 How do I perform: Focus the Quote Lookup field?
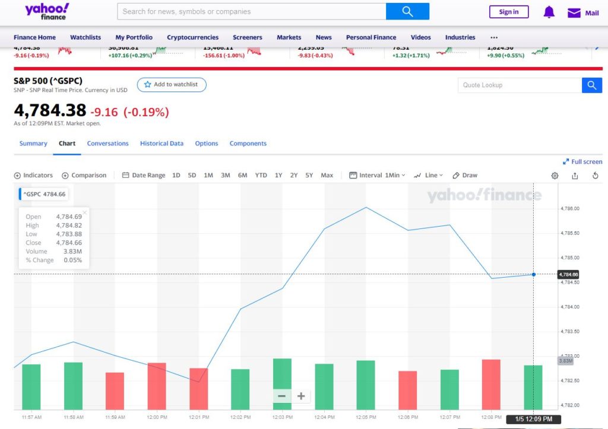(520, 85)
